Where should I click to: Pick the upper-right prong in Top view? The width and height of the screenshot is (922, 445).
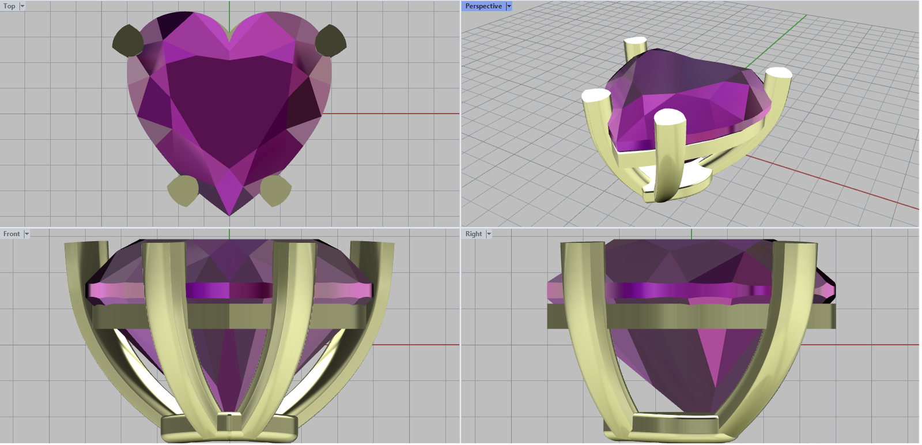click(331, 41)
